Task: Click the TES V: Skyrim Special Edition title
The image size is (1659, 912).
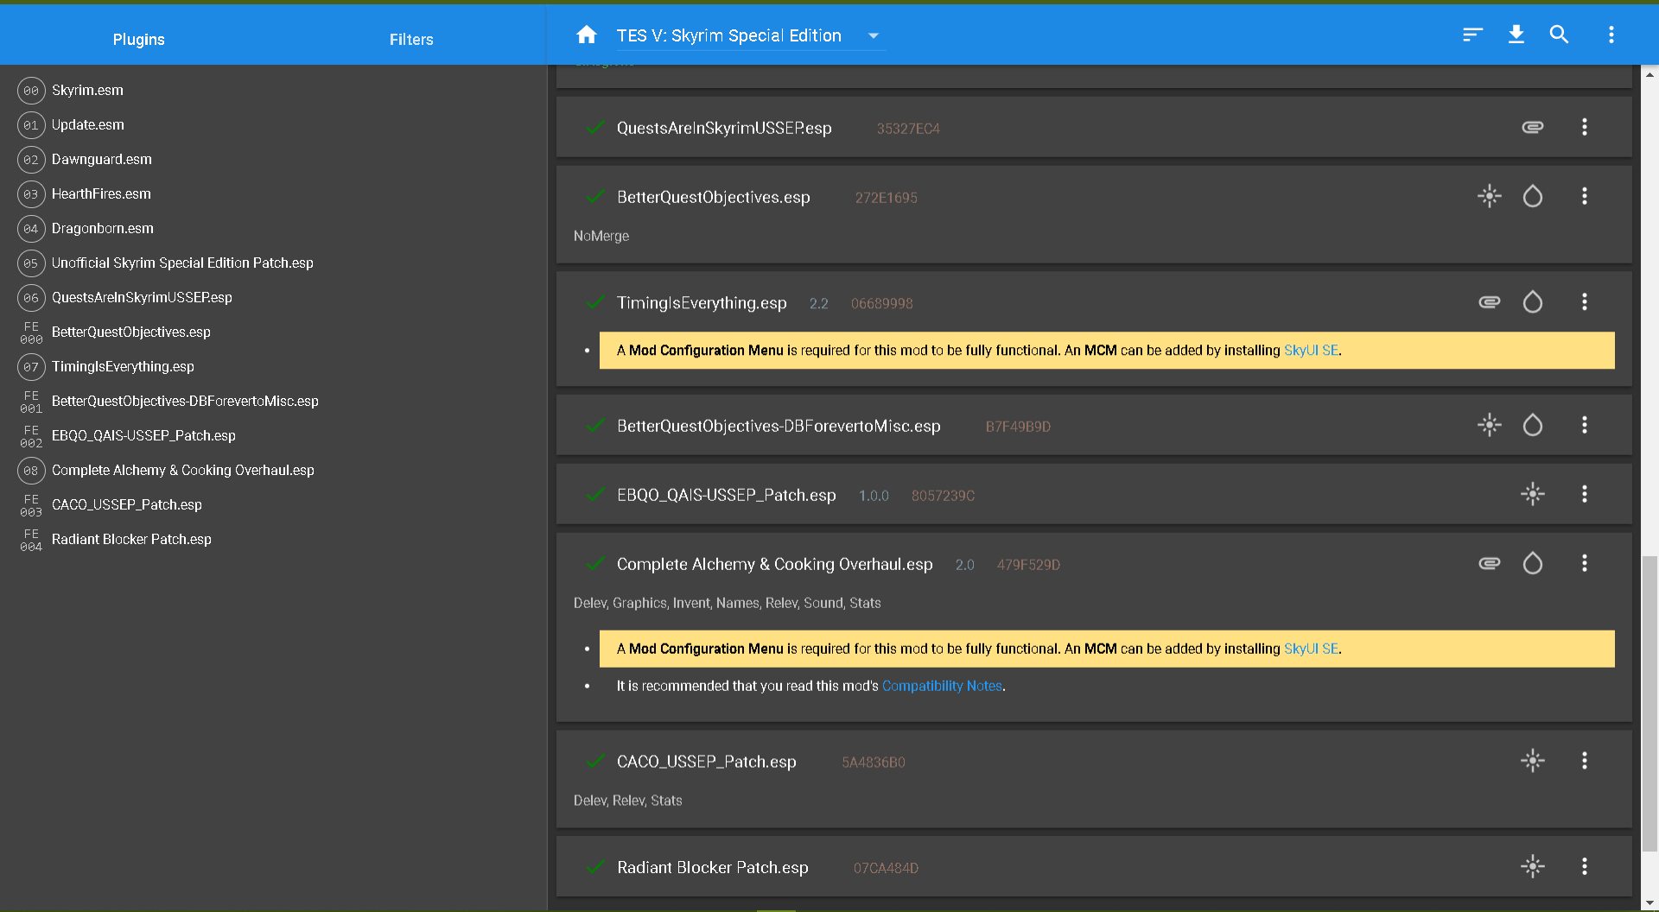Action: [x=728, y=35]
